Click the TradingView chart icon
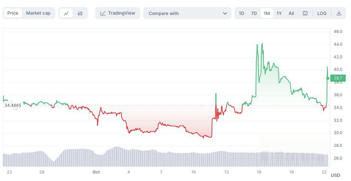This screenshot has width=351, height=181. point(103,13)
